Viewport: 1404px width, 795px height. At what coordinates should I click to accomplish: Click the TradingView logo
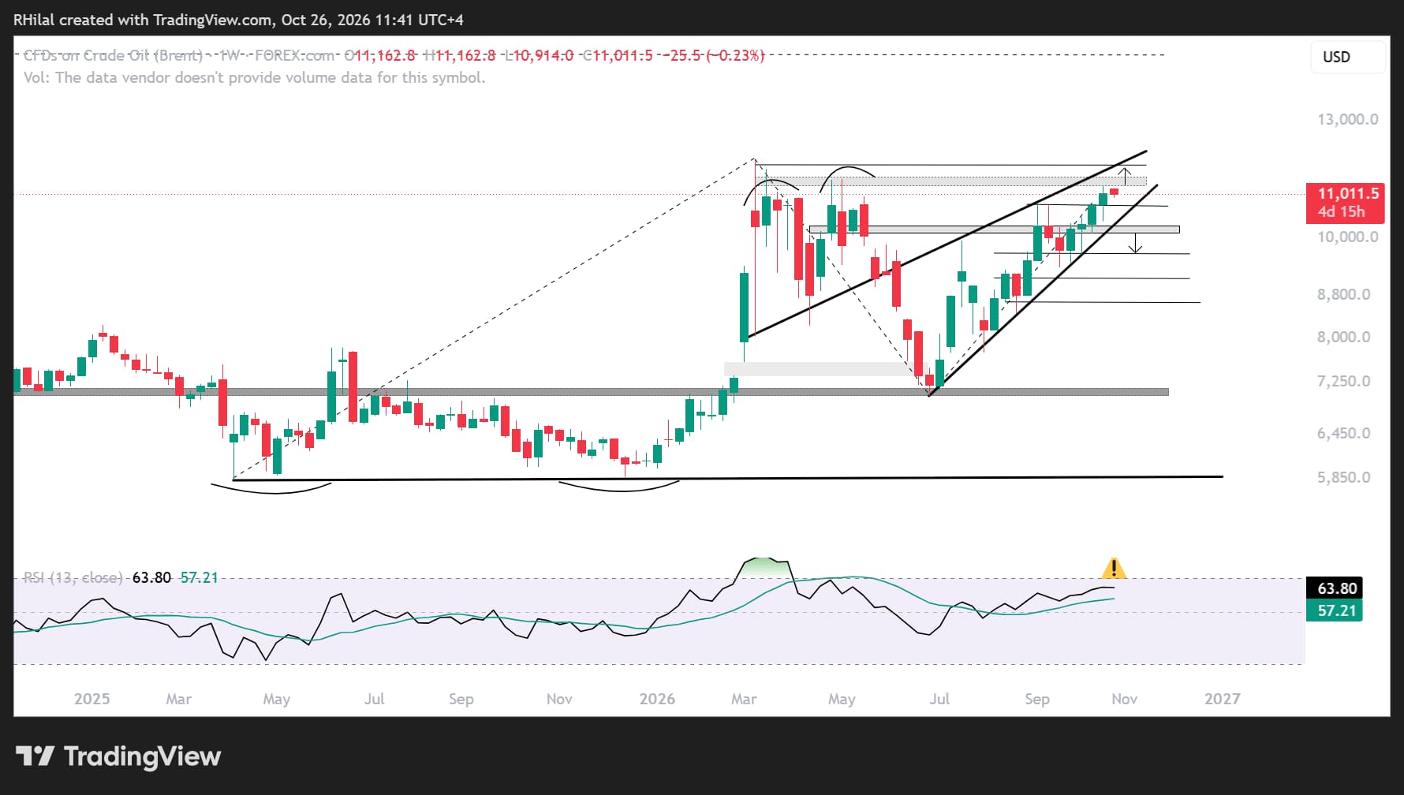pyautogui.click(x=118, y=756)
